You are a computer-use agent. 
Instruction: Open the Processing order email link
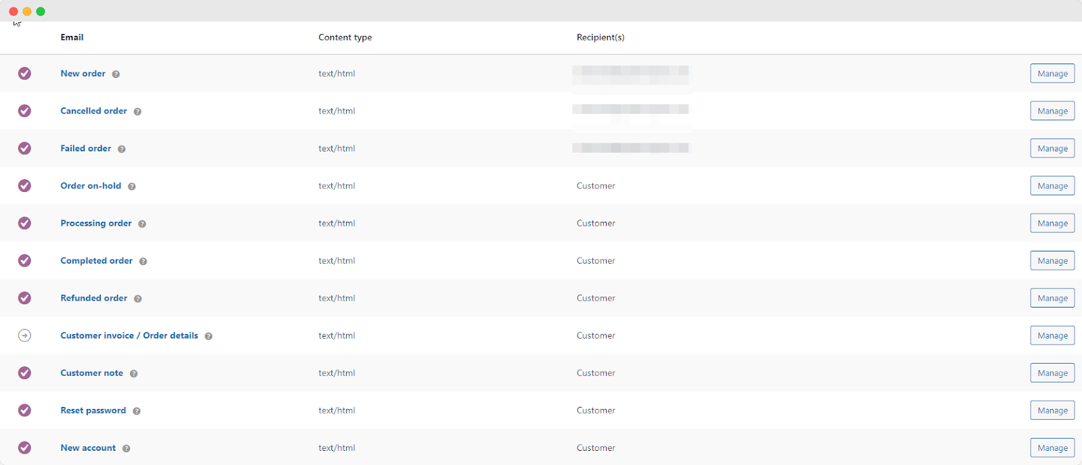(x=96, y=223)
